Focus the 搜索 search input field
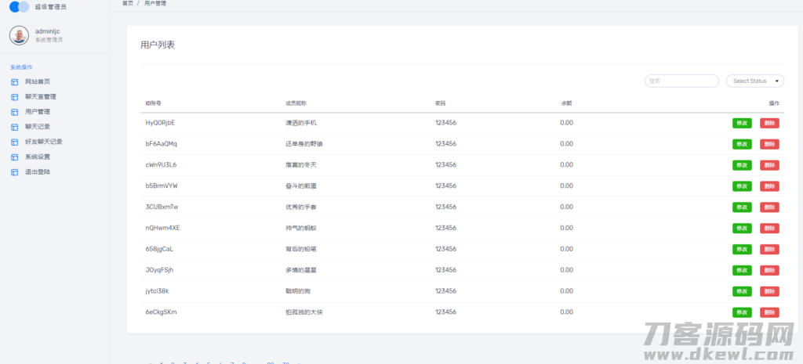 [681, 81]
